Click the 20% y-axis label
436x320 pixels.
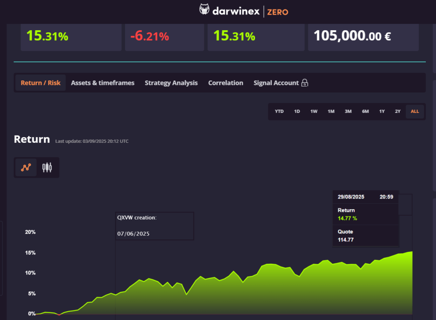click(30, 232)
